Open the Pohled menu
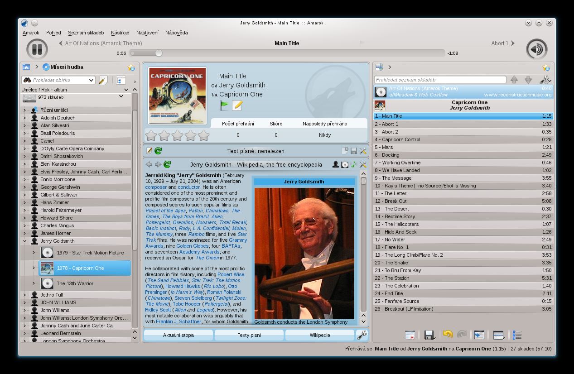This screenshot has height=374, width=574. point(53,33)
